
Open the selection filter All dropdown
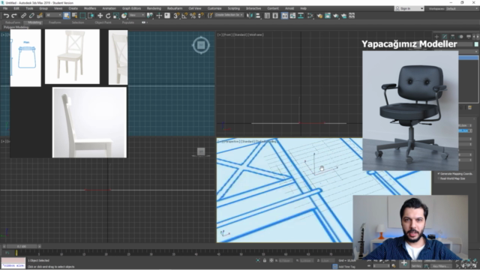click(53, 15)
